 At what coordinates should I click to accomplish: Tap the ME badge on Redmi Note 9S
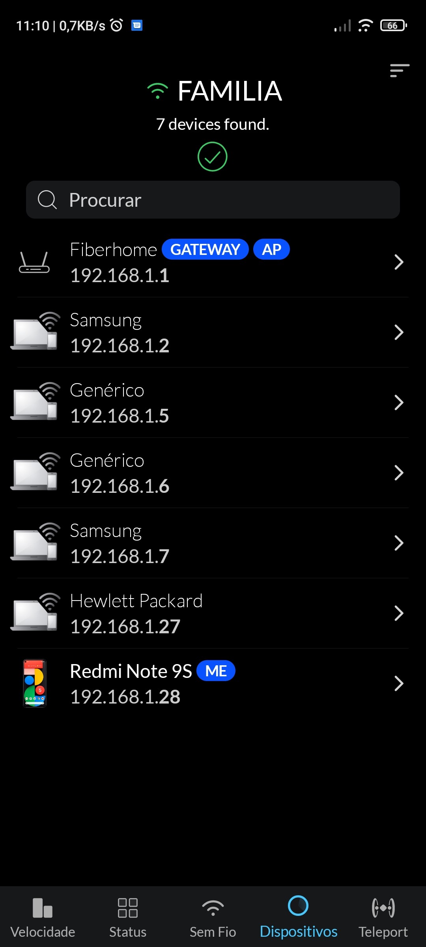tap(216, 671)
